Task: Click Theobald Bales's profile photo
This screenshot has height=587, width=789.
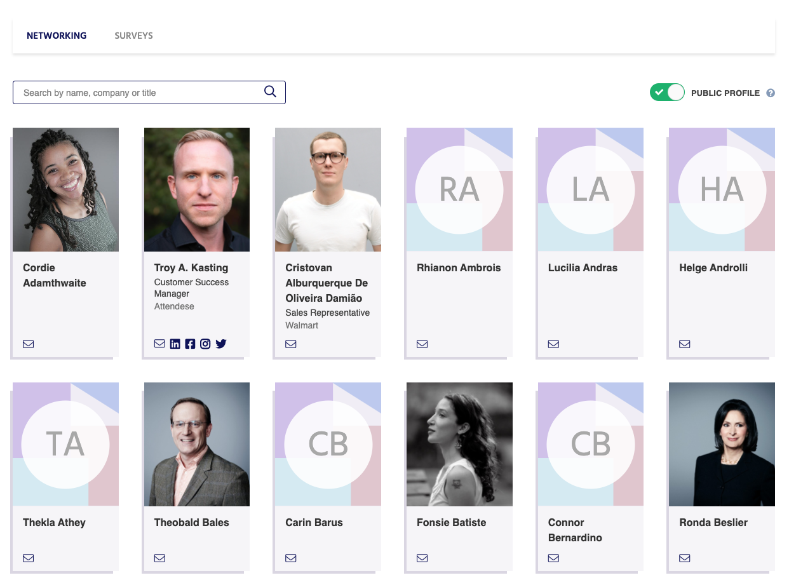Action: 196,444
